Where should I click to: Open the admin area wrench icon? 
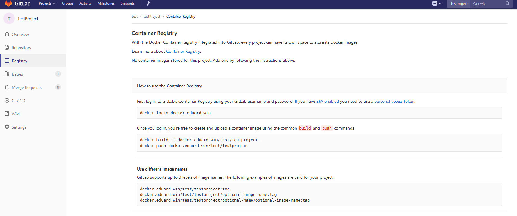coord(148,3)
